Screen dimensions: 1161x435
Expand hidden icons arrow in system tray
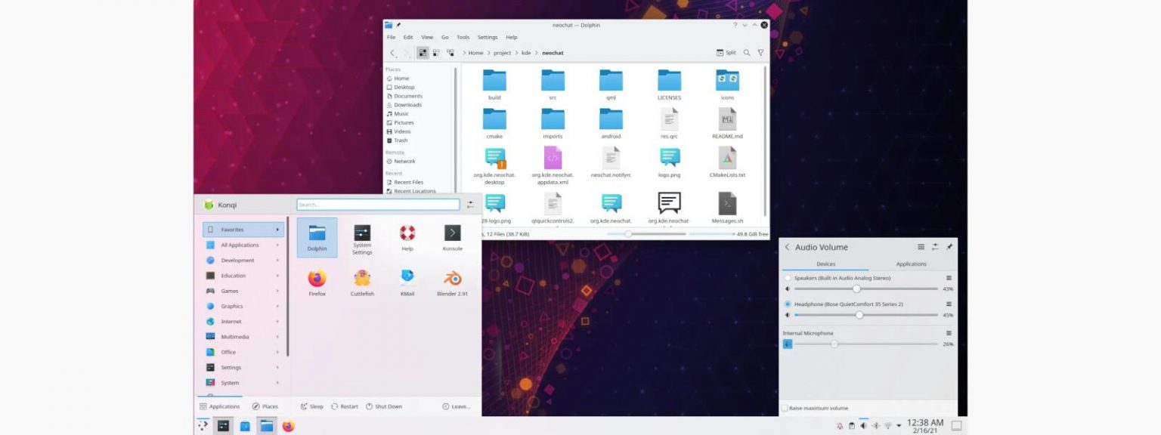(899, 425)
